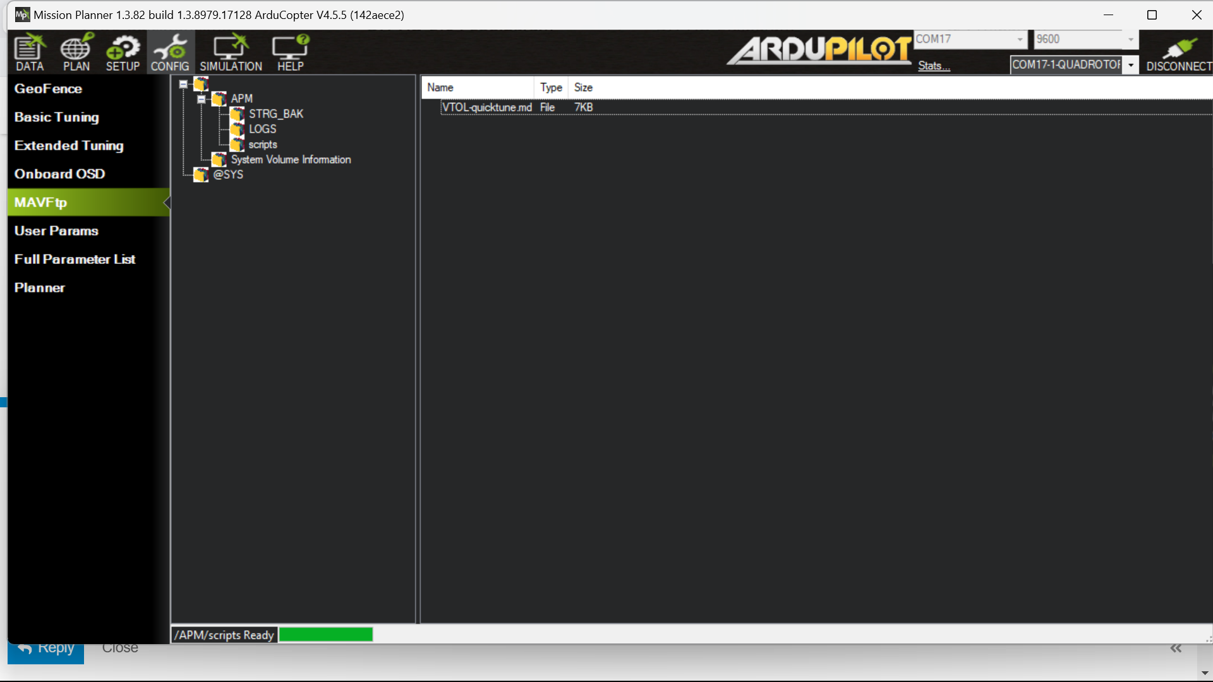Screen dimensions: 1213x682
Task: Click the collapse chevrons in background window
Action: point(1176,649)
